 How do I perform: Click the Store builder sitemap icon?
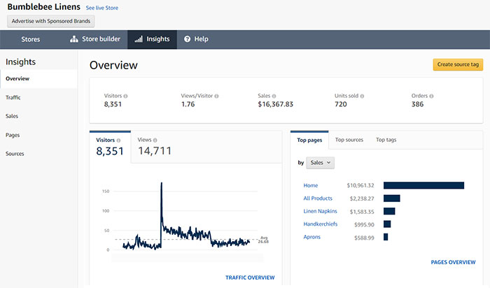click(x=74, y=39)
